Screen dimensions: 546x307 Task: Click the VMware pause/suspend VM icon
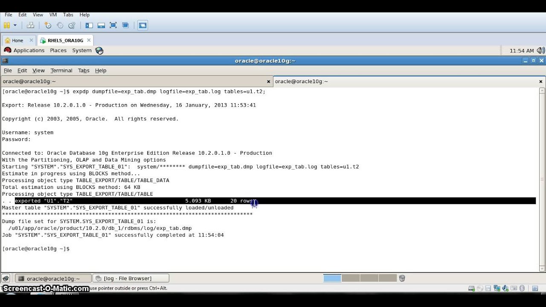point(7,25)
